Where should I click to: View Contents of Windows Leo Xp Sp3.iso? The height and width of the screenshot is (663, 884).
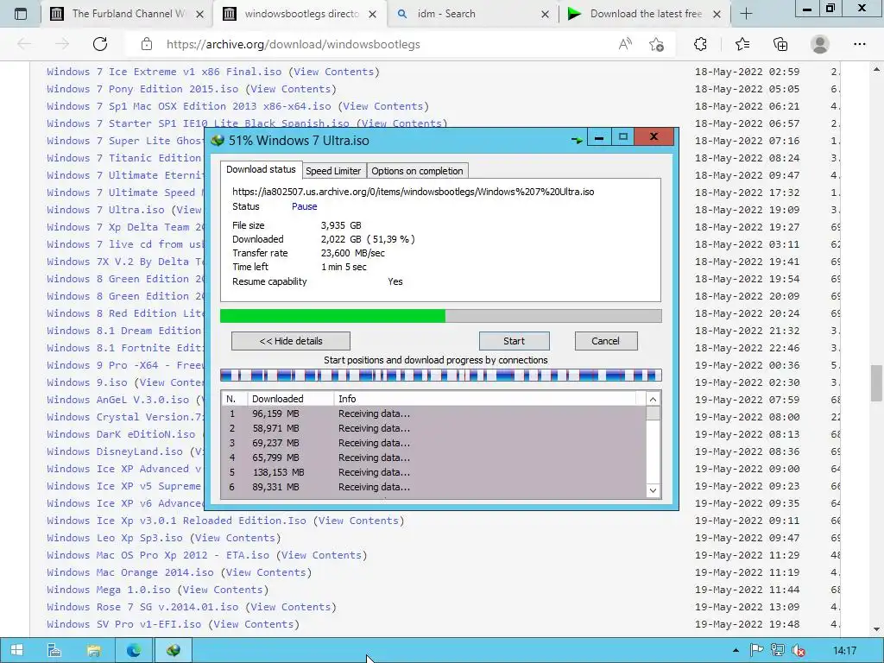click(x=235, y=537)
